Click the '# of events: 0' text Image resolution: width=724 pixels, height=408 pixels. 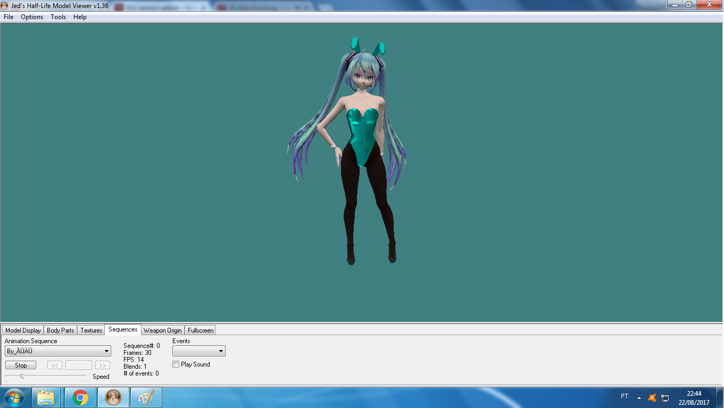[x=141, y=373]
